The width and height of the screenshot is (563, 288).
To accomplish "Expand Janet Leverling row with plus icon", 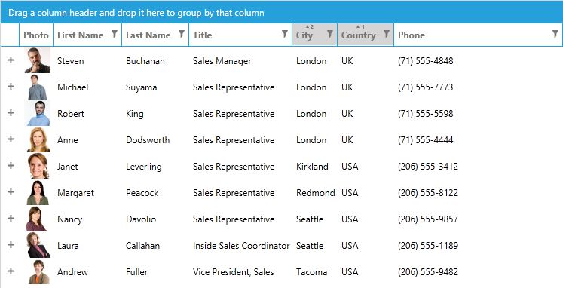I will pyautogui.click(x=11, y=166).
